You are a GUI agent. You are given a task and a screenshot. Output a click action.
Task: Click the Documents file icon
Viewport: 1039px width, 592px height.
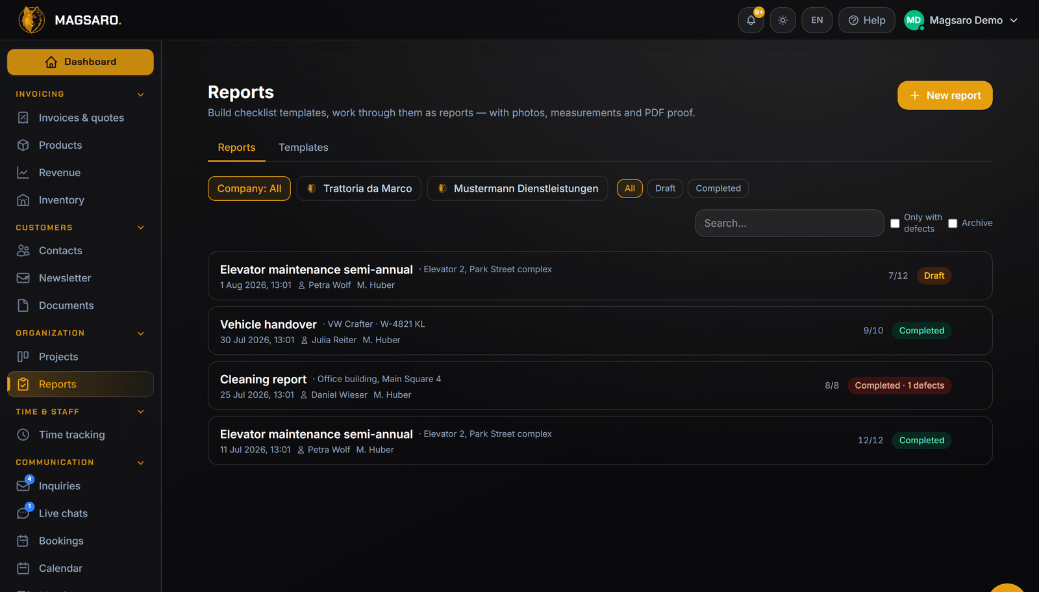[23, 305]
